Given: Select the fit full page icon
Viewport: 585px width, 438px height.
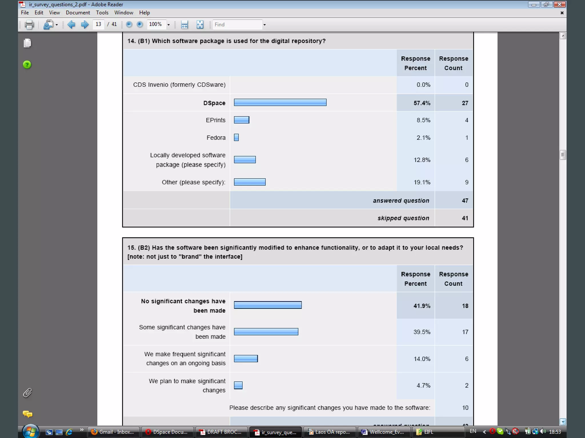Looking at the screenshot, I should click(200, 25).
